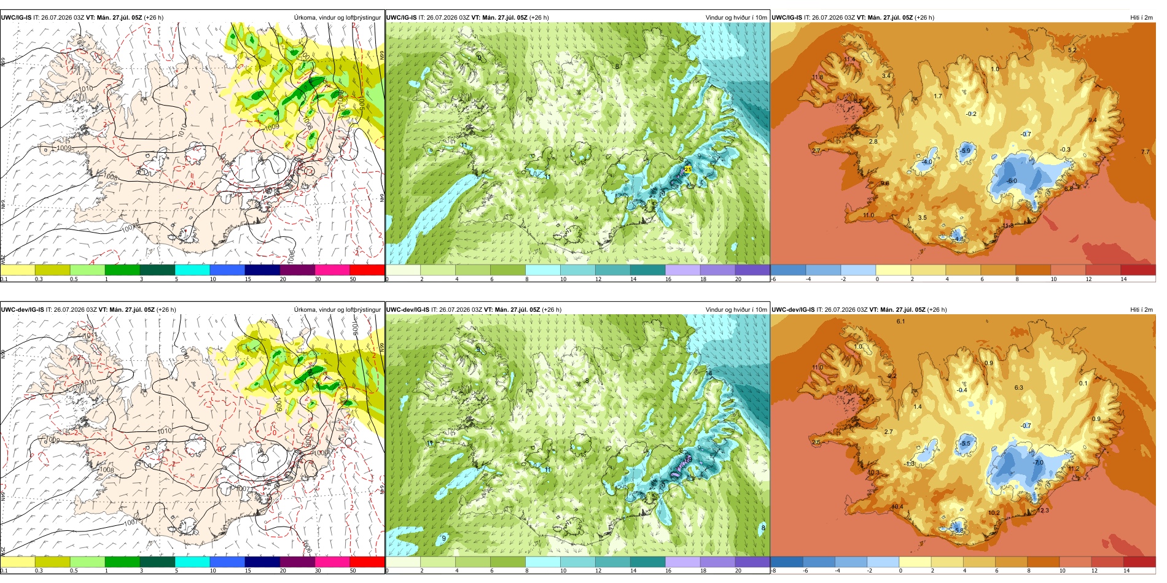Click the bottom 'Hiti í 2m' title
Image resolution: width=1167 pixels, height=583 pixels.
click(1141, 309)
